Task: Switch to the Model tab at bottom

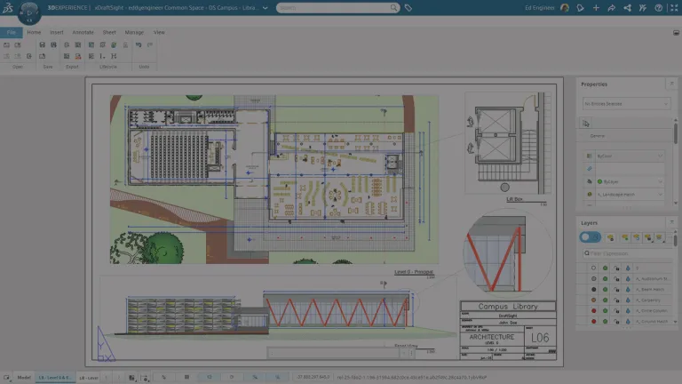Action: click(x=24, y=378)
